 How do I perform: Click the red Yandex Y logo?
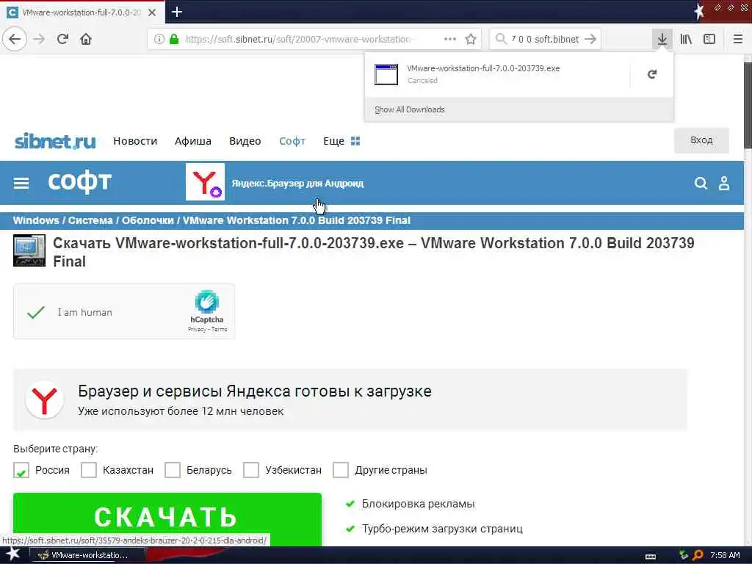pos(45,400)
